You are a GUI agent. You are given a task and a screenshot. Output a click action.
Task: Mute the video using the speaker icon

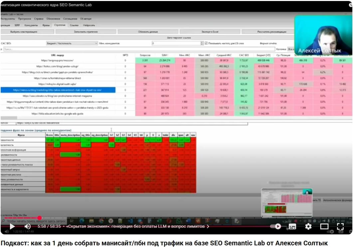coord(28,226)
